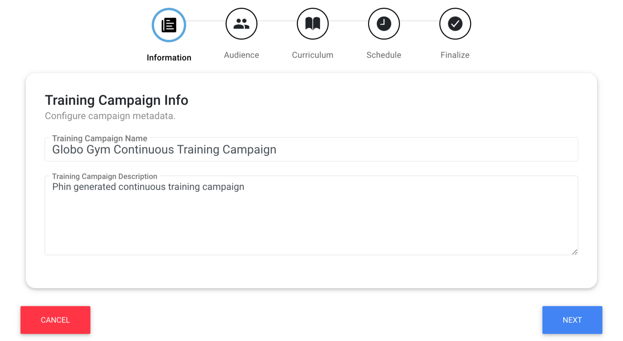Click the Schedule clock icon
The height and width of the screenshot is (341, 623).
383,24
